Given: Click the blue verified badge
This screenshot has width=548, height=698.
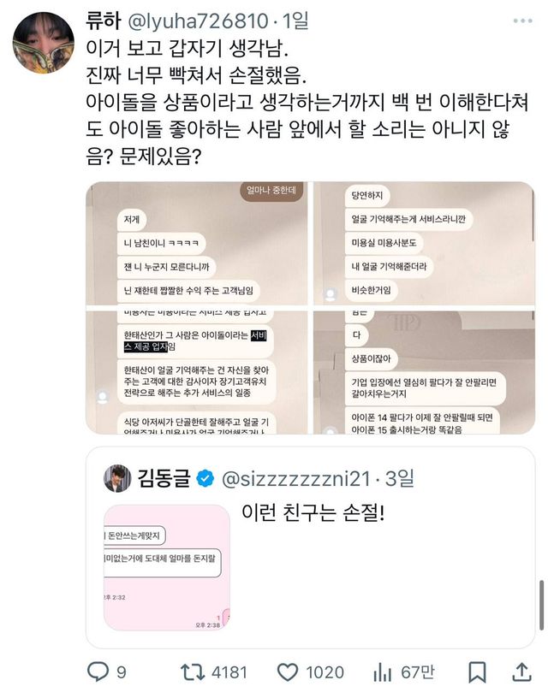Looking at the screenshot, I should tap(205, 478).
